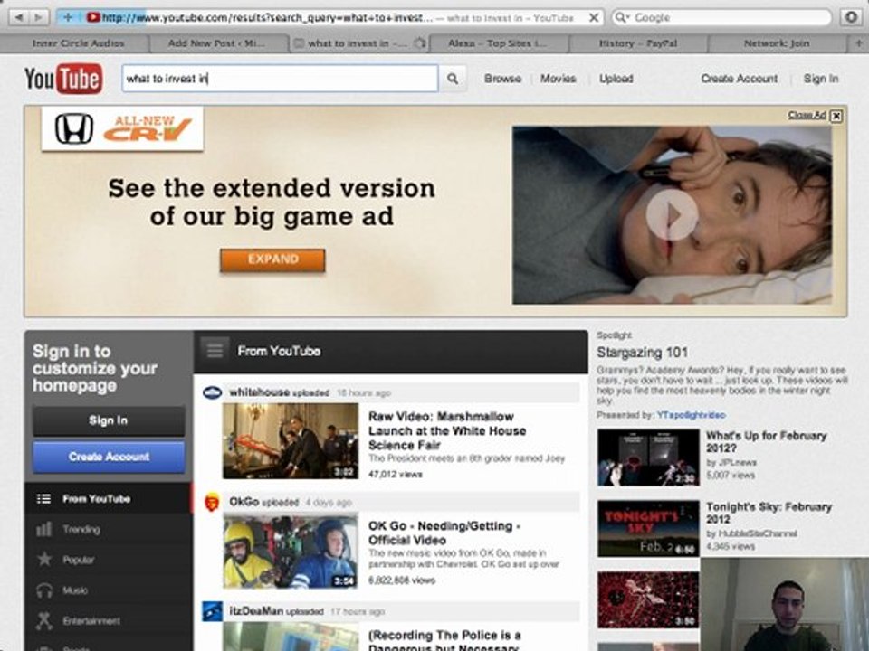The height and width of the screenshot is (651, 869).
Task: Click Tonight's Sky: February 2012 title
Action: (x=769, y=513)
